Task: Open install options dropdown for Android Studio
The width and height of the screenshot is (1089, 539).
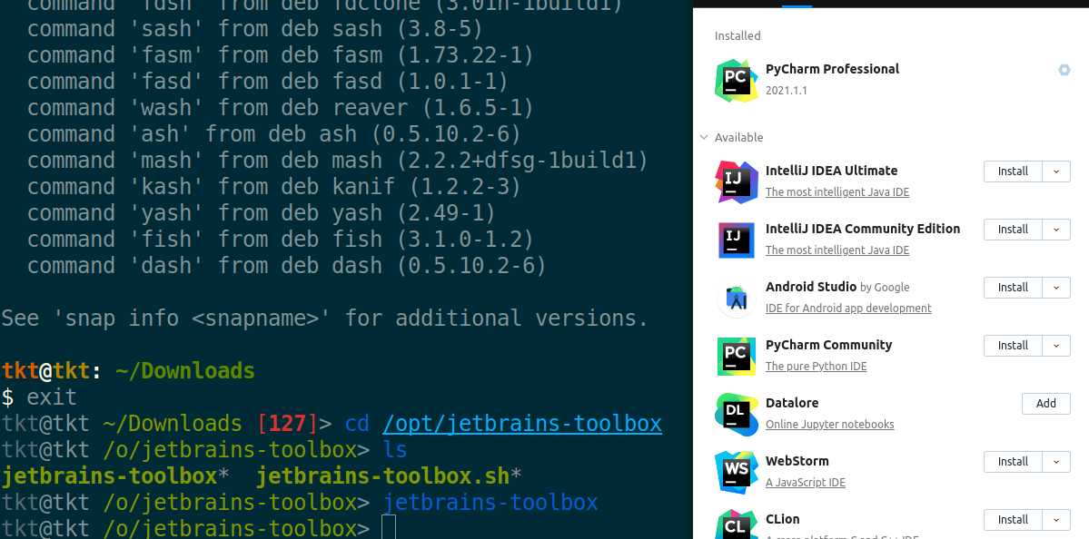Action: click(1056, 287)
